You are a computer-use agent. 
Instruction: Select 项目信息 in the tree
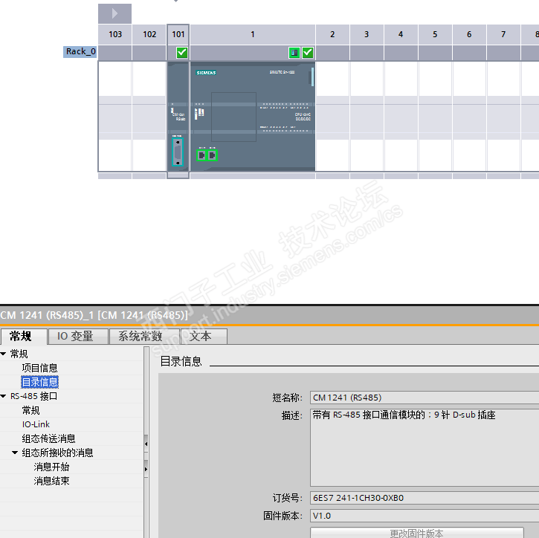click(39, 368)
